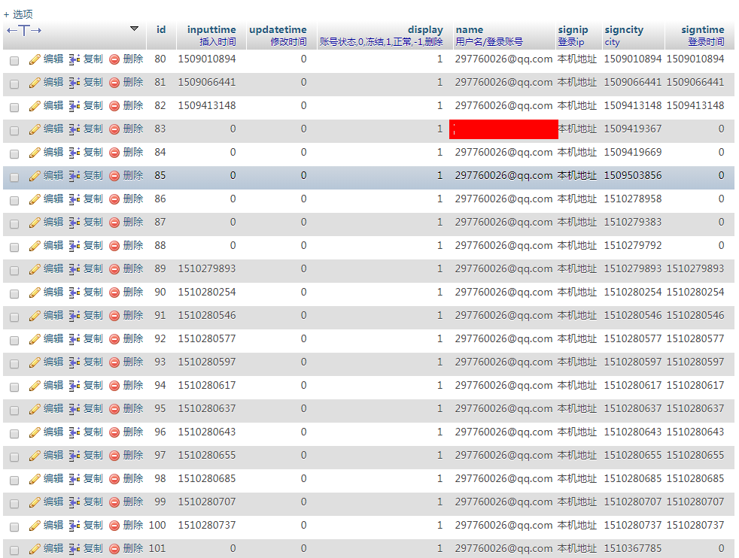
Task: Click the red delete icon in row id 82
Action: pos(114,106)
